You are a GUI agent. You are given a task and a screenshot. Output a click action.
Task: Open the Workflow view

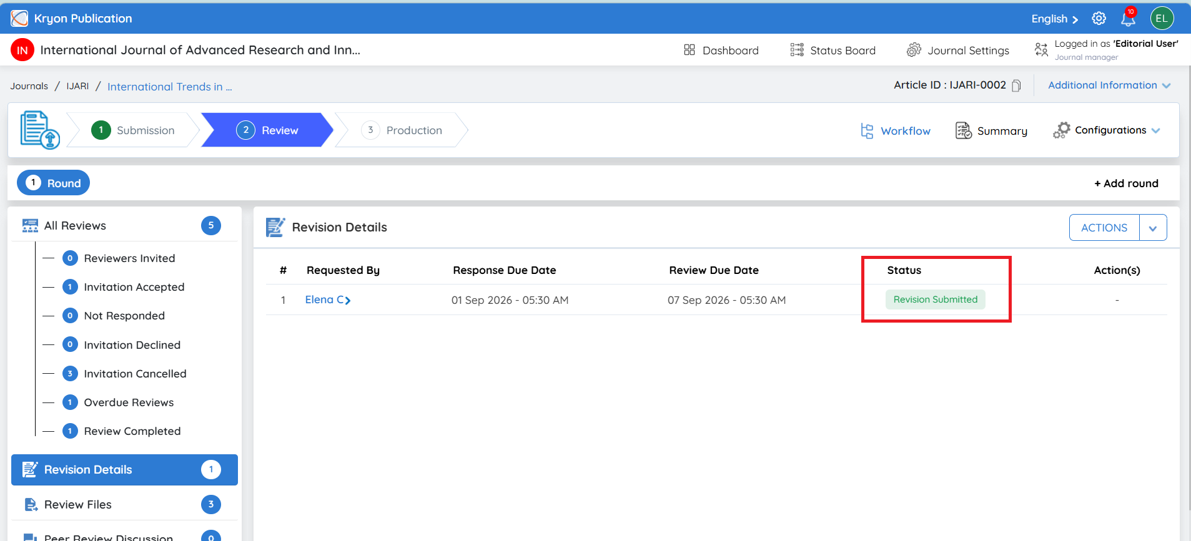tap(895, 131)
